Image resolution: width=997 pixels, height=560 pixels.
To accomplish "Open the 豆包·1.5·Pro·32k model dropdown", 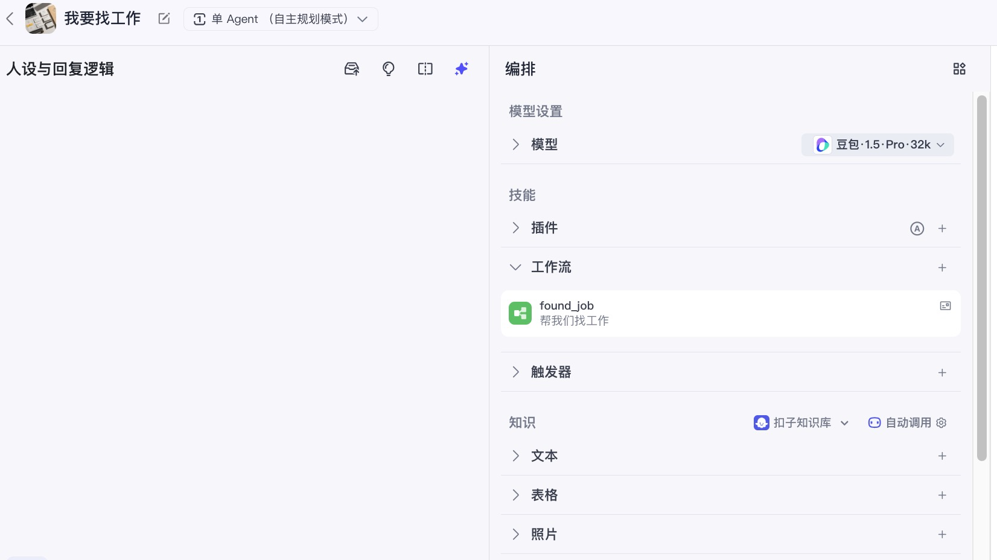I will click(878, 145).
